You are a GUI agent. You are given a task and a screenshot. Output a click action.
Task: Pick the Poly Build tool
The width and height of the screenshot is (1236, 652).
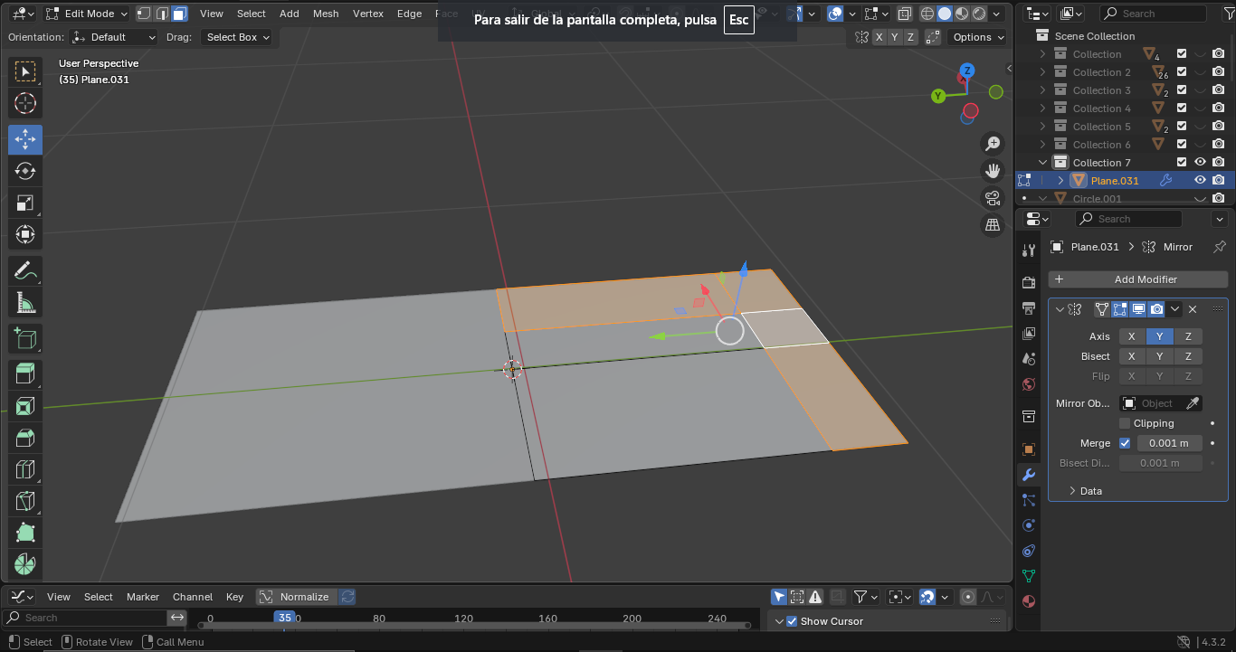pos(25,533)
